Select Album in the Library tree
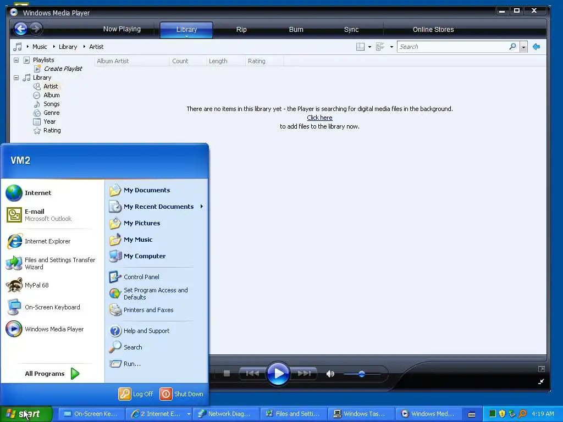 coord(51,95)
